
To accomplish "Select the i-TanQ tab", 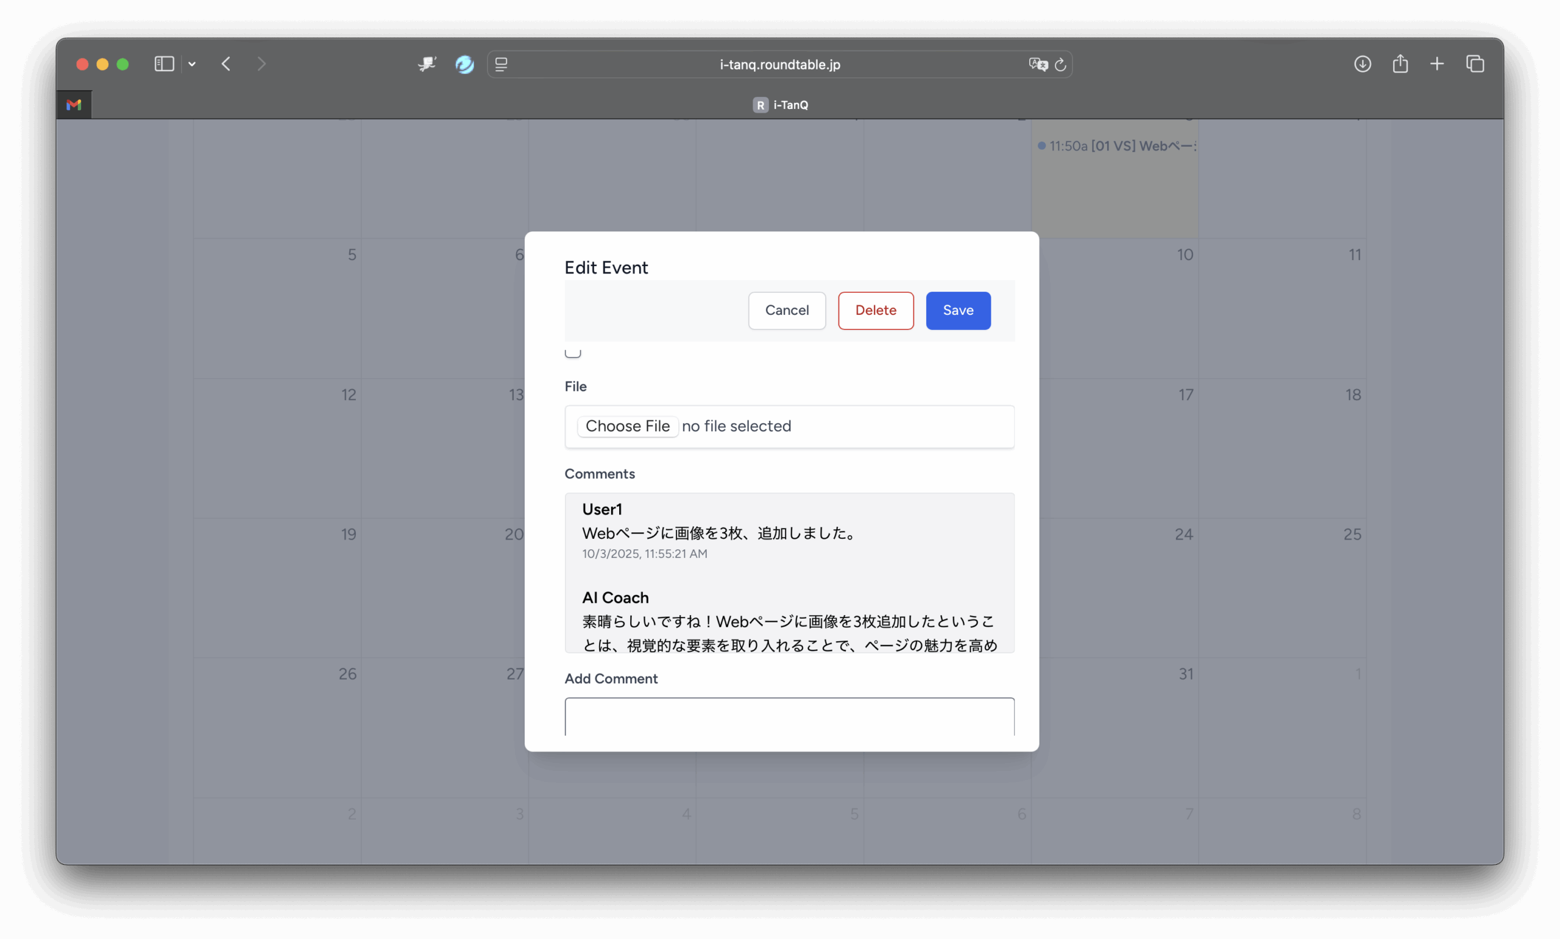I will click(x=780, y=104).
